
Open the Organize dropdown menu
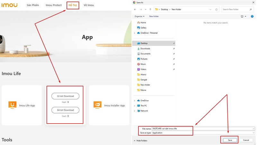139,16
